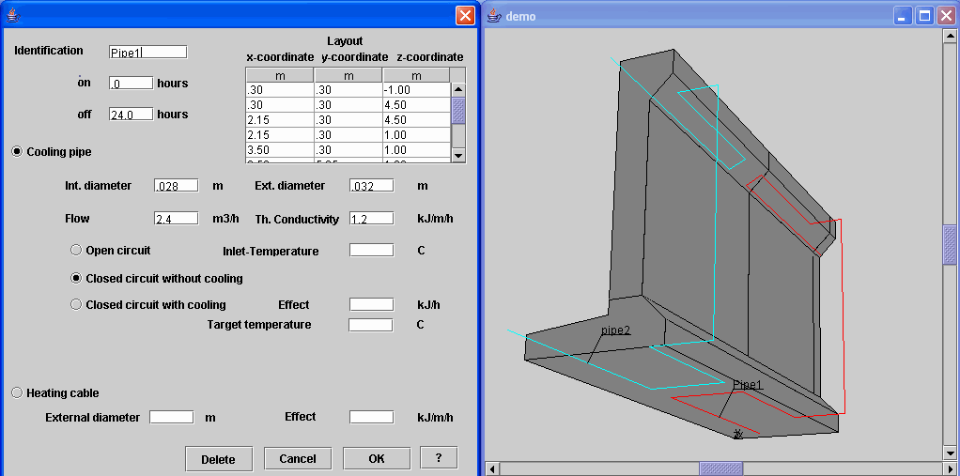
Task: Click the Identification text field
Action: 147,52
